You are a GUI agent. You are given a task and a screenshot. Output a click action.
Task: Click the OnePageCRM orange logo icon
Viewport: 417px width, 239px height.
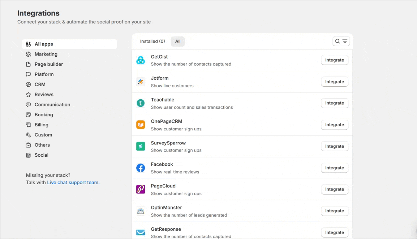[x=141, y=125]
